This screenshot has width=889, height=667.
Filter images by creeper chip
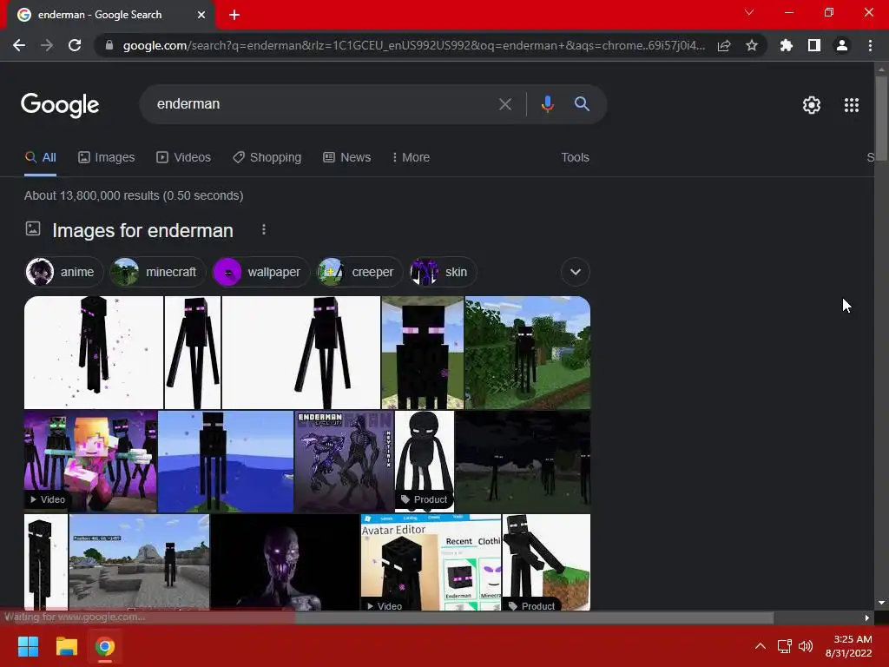(x=359, y=272)
